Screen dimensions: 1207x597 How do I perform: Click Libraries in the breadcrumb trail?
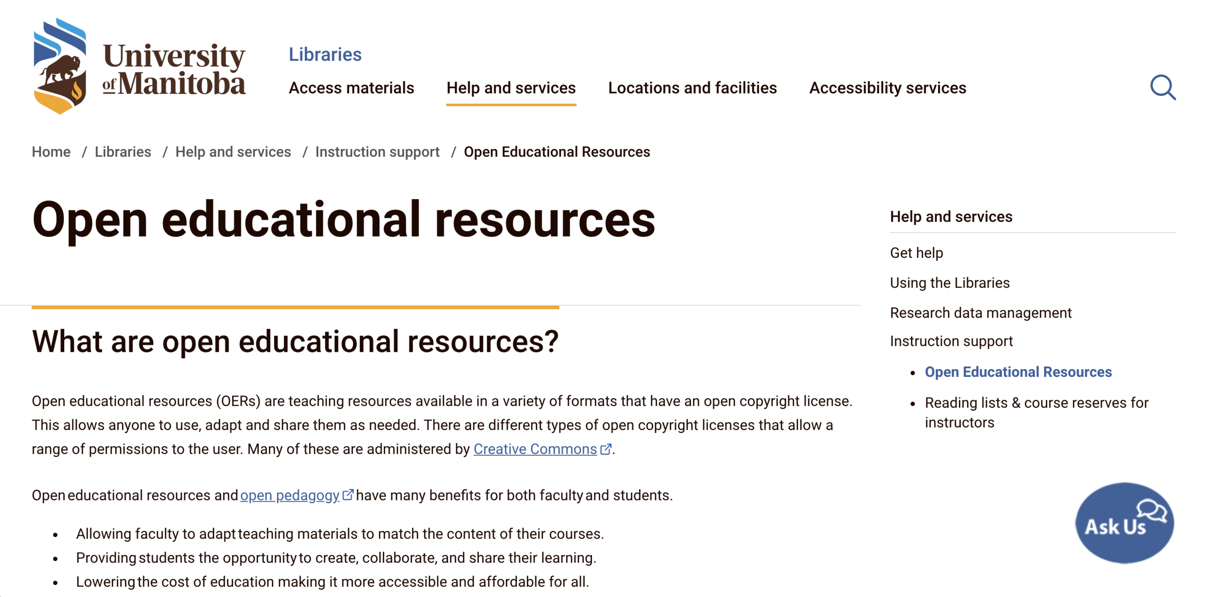point(123,152)
